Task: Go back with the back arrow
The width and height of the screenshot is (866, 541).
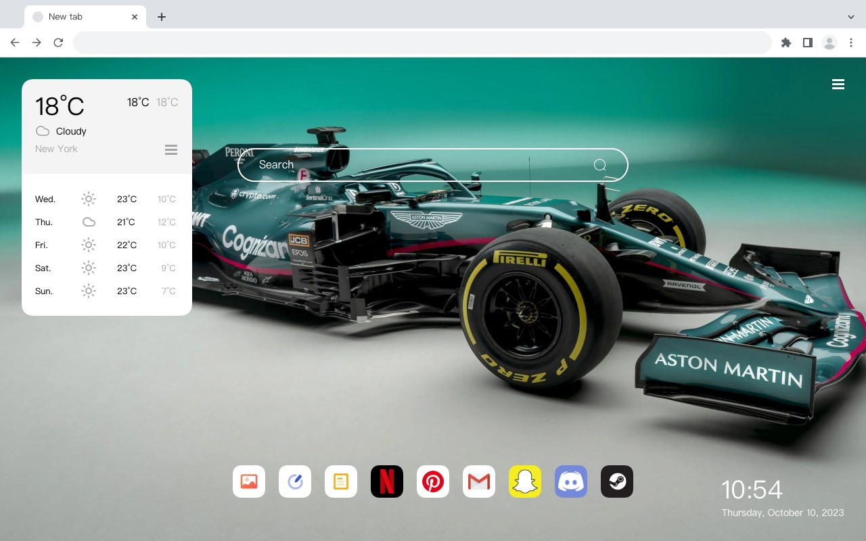Action: click(x=15, y=43)
